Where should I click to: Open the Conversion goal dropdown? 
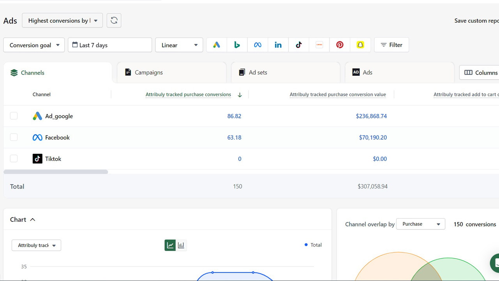(x=34, y=45)
